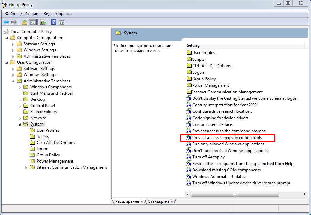Click the Back arrow toolbar icon
Screen dimensions: 311x215
pyautogui.click(x=6, y=22)
